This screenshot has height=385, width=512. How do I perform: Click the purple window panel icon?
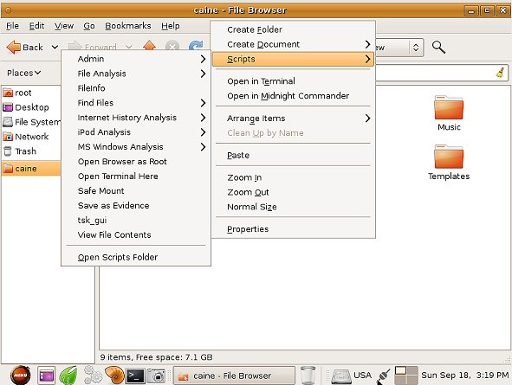[46, 375]
